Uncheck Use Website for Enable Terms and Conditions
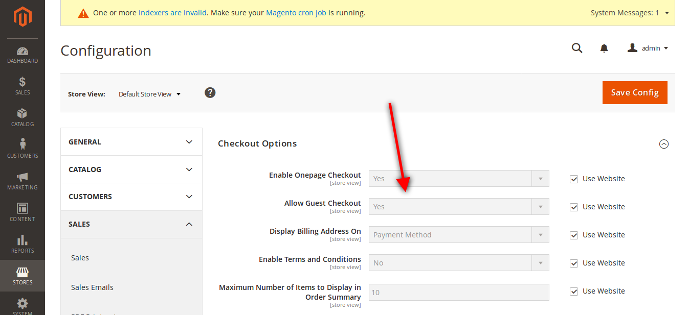 573,262
